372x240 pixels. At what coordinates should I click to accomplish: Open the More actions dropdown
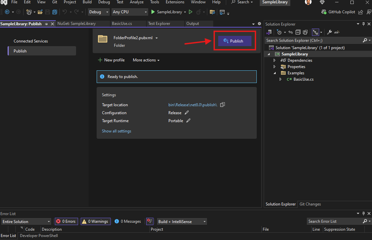pos(146,60)
